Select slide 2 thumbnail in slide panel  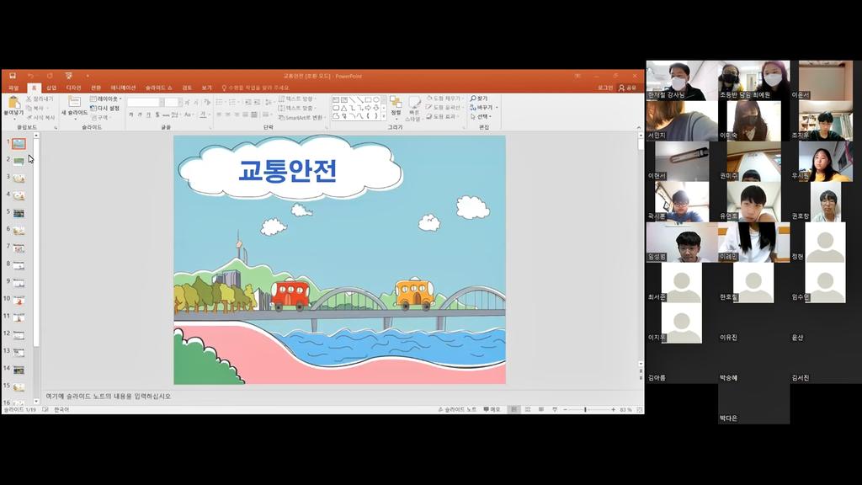click(x=19, y=161)
